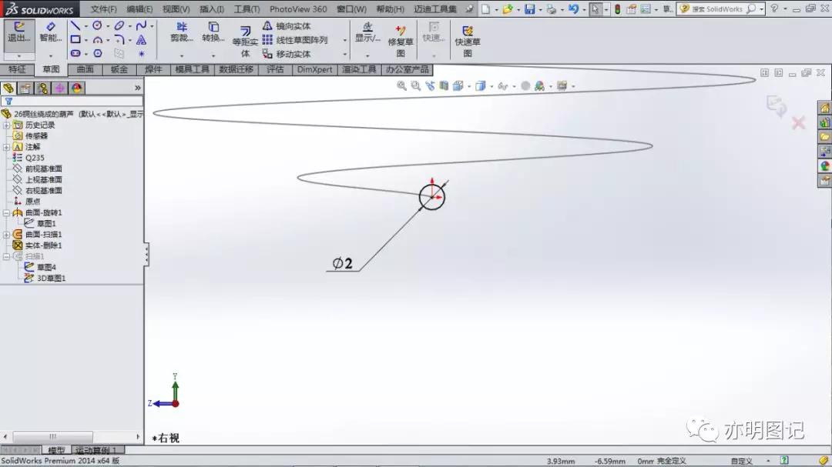This screenshot has width=832, height=467.
Task: Click 修复草图 (Repair Sketch)
Action: tap(401, 42)
